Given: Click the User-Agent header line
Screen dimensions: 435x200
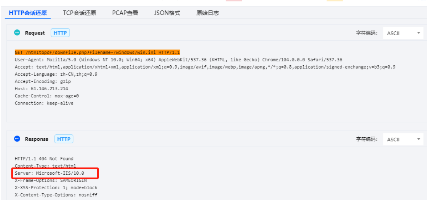Looking at the screenshot, I should [x=178, y=60].
